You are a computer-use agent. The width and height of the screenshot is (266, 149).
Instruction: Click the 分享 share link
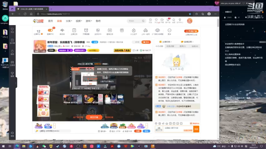pos(136,50)
